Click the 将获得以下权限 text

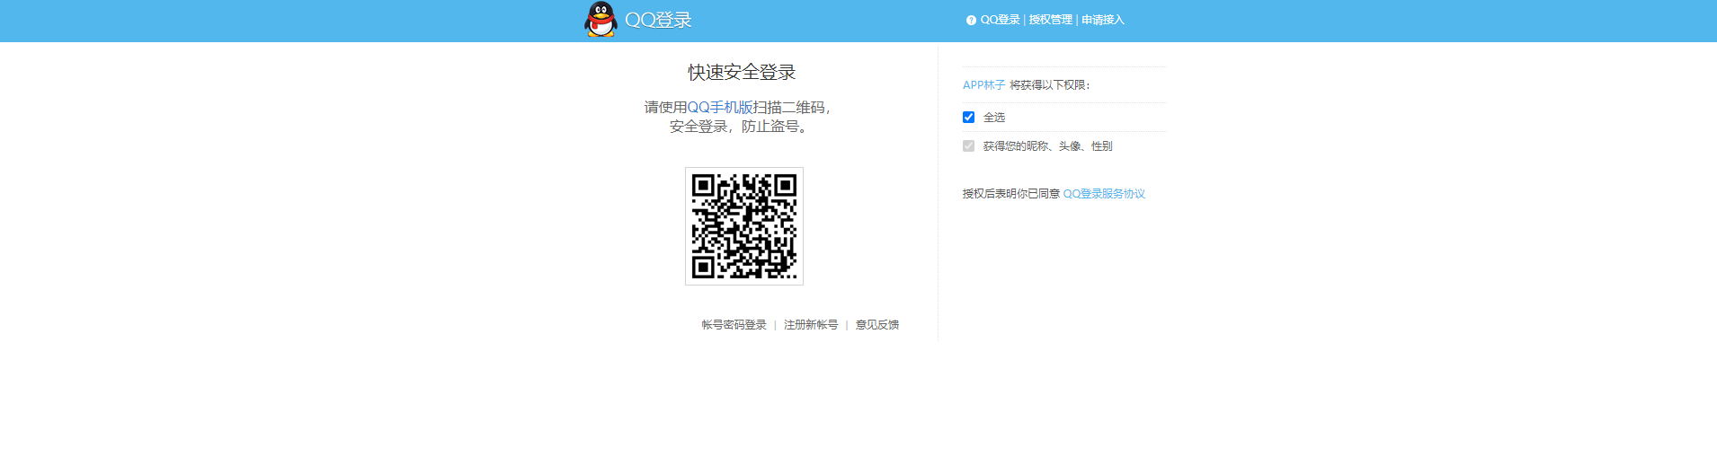[1049, 85]
